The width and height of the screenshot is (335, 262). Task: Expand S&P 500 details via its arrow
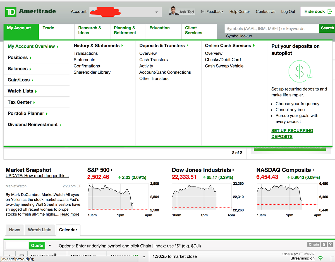point(111,170)
